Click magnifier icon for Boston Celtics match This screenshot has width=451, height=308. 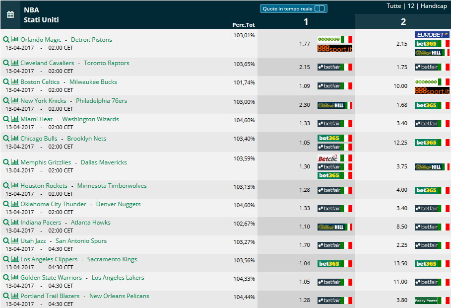click(6, 81)
